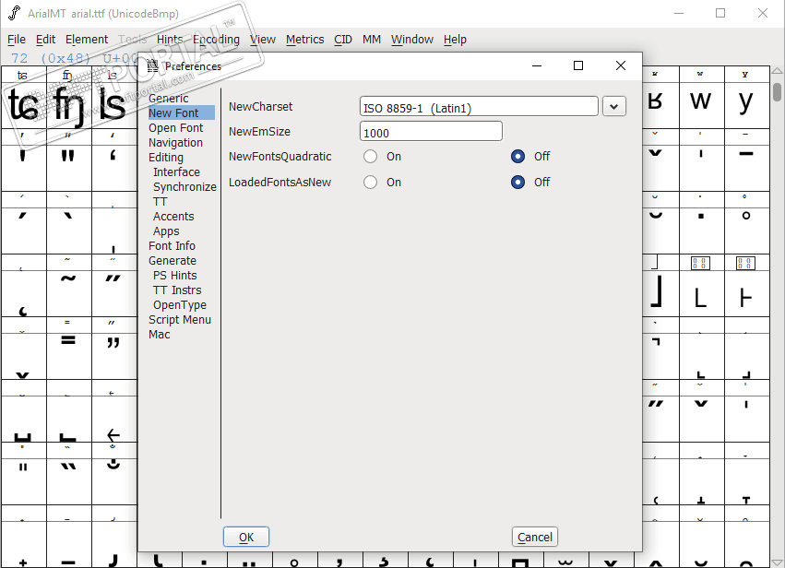Open the File menu

point(17,40)
